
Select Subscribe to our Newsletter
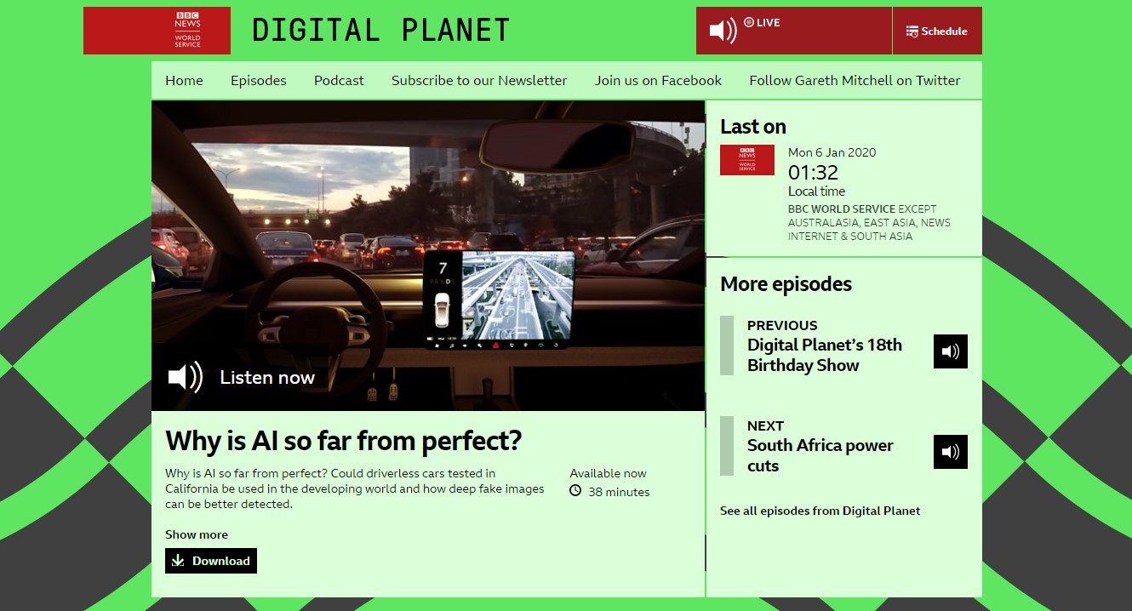tap(479, 81)
